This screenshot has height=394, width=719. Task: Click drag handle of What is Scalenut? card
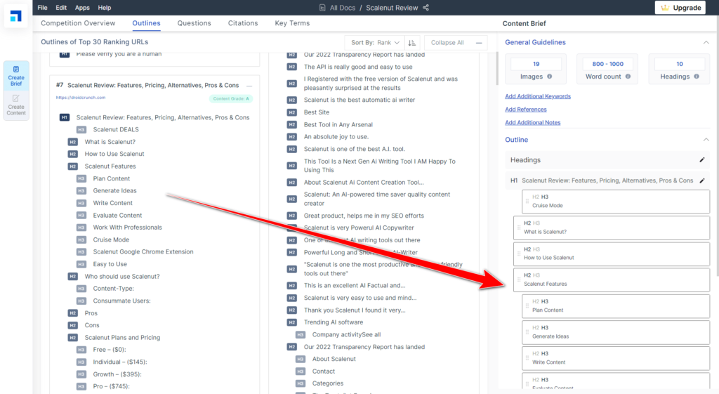click(519, 228)
